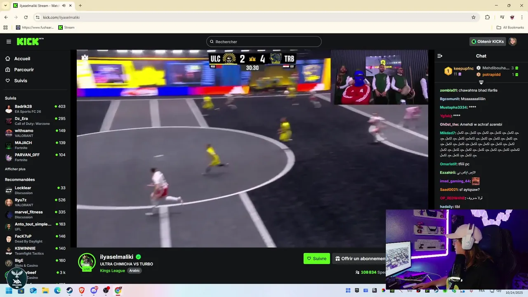The height and width of the screenshot is (297, 528).
Task: Click the Suivre follow button
Action: pyautogui.click(x=317, y=259)
